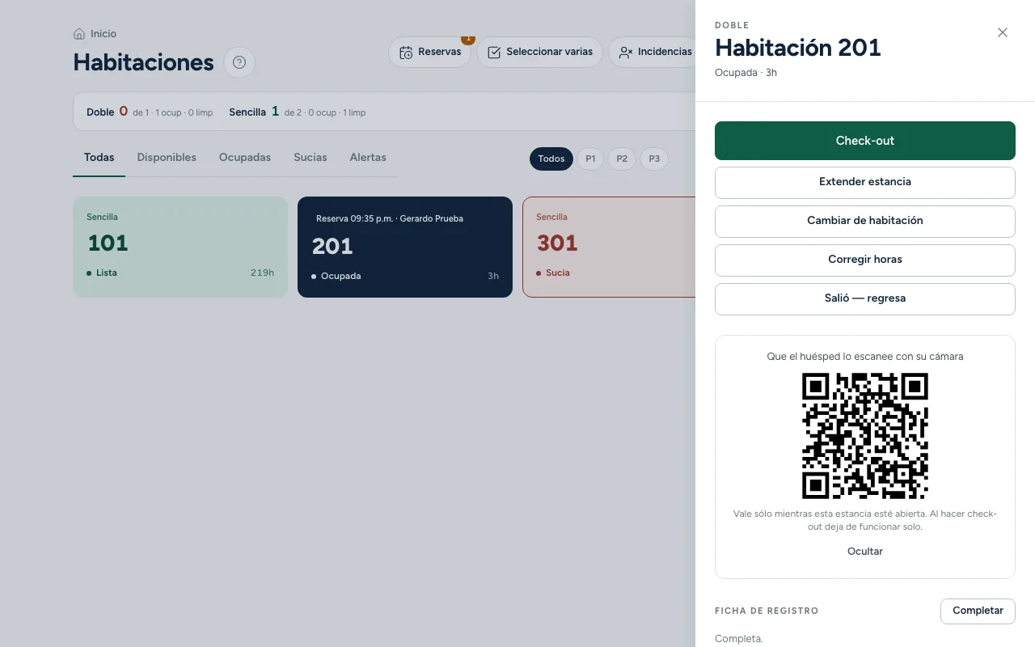Click Salió — regresa button
Screen dimensions: 1035x647
(865, 298)
